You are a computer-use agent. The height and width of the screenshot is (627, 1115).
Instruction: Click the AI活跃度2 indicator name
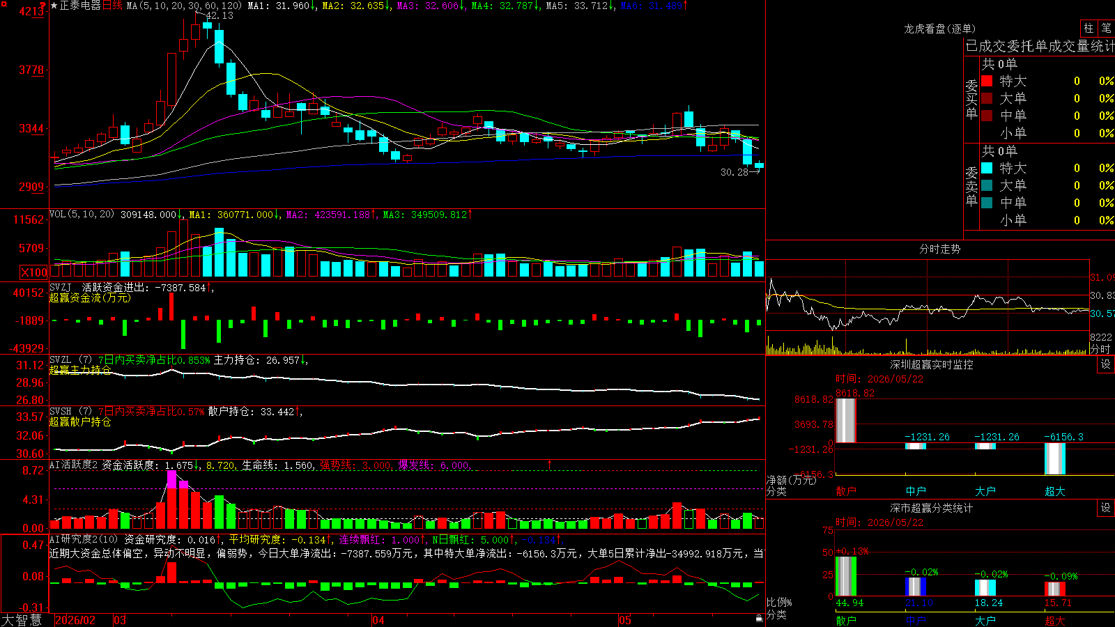tap(74, 465)
